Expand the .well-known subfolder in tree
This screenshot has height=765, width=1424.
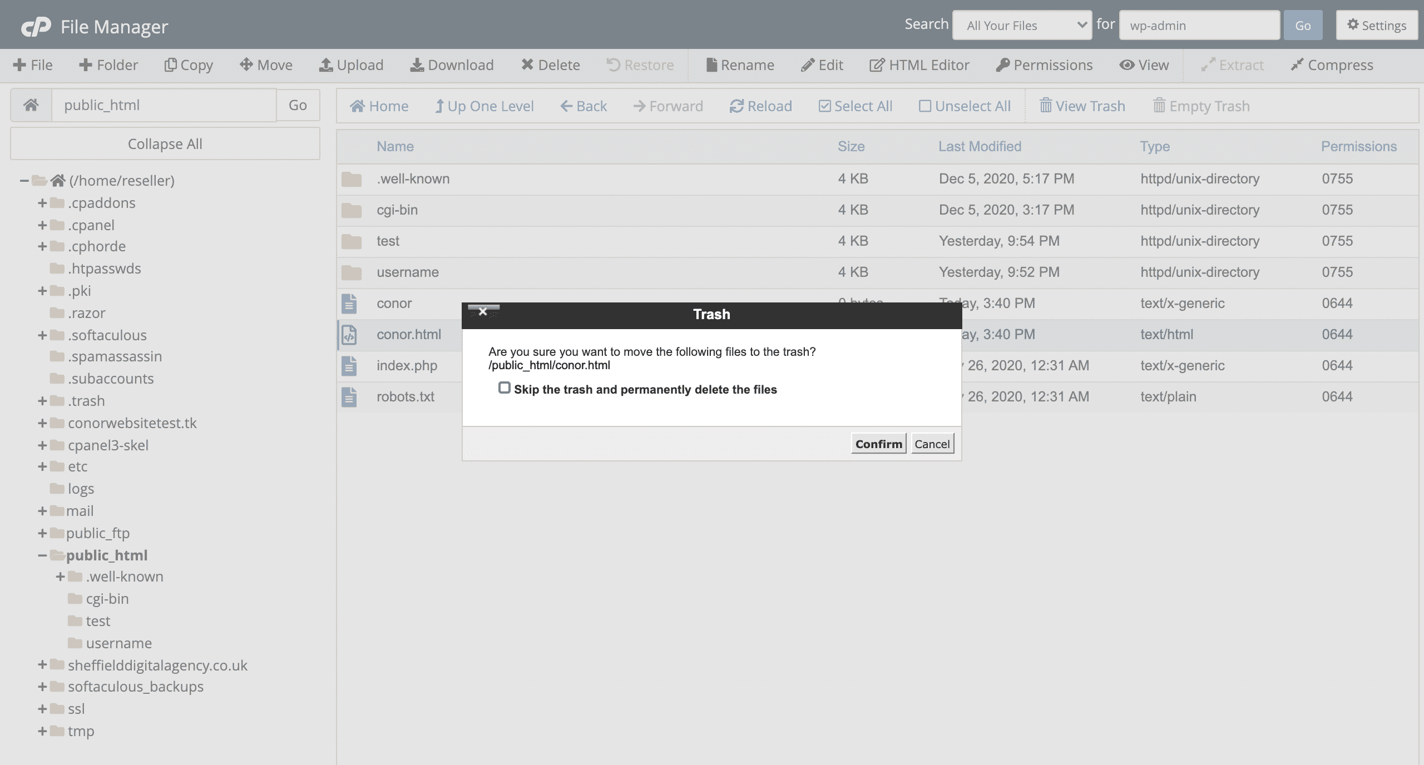(61, 577)
